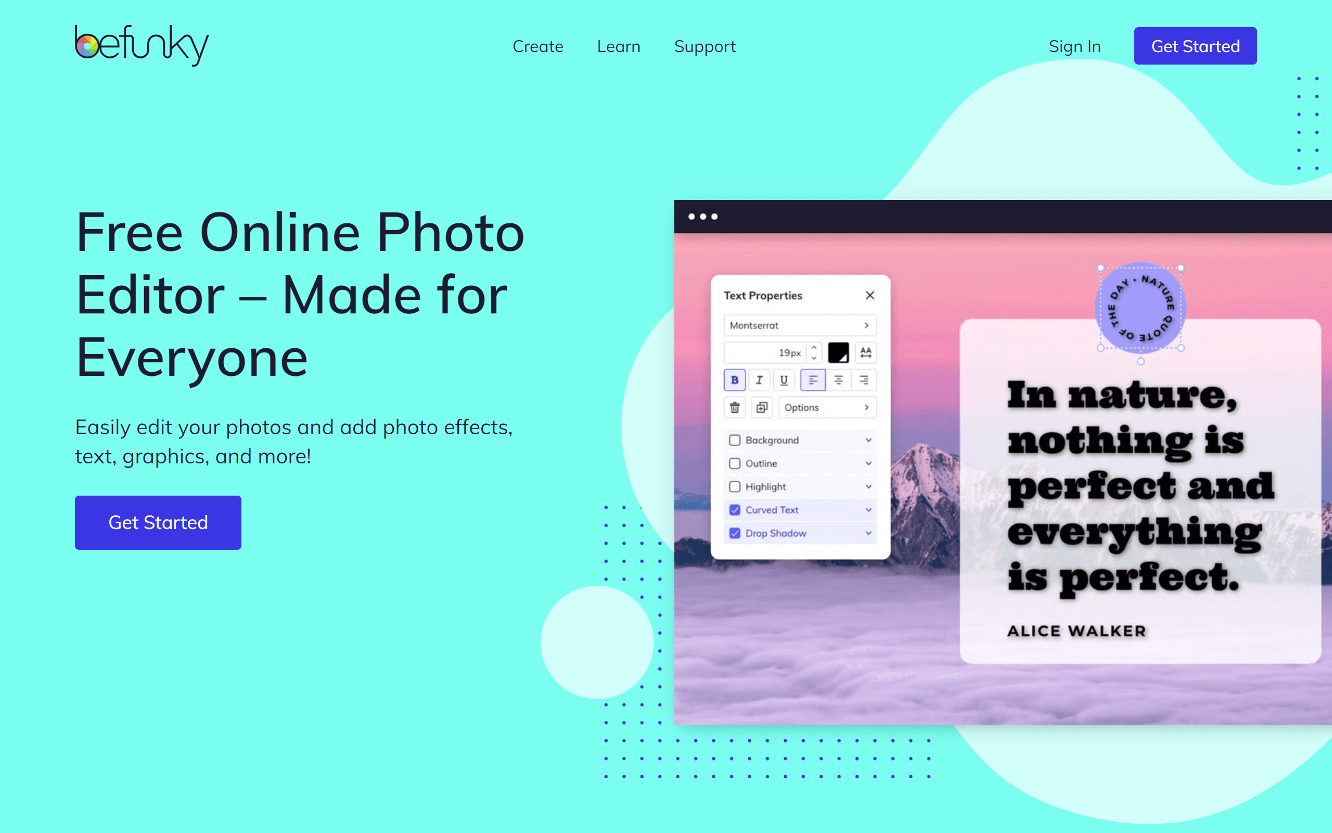This screenshot has height=833, width=1332.
Task: Open the Create menu
Action: point(538,46)
